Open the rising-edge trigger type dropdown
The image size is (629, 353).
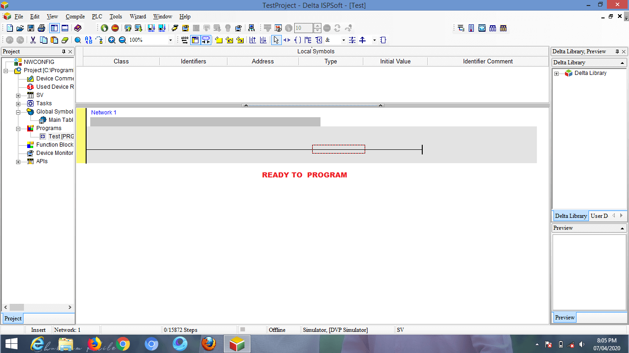(374, 40)
